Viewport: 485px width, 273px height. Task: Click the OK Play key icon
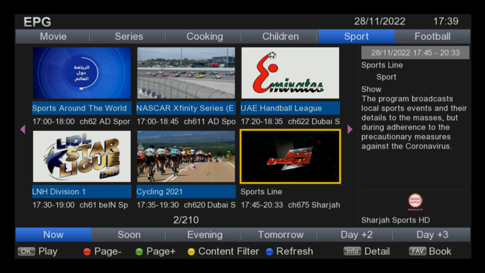(27, 251)
